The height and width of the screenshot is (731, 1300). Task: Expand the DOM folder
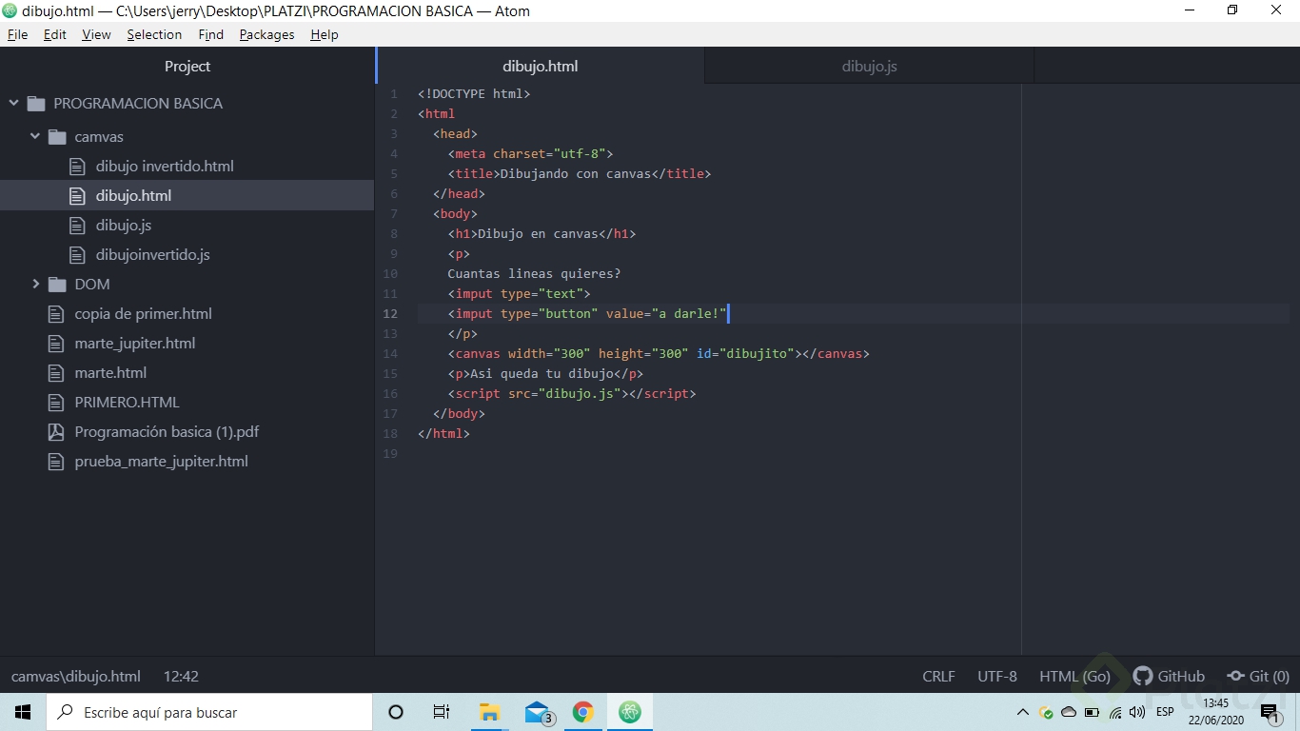click(x=35, y=284)
